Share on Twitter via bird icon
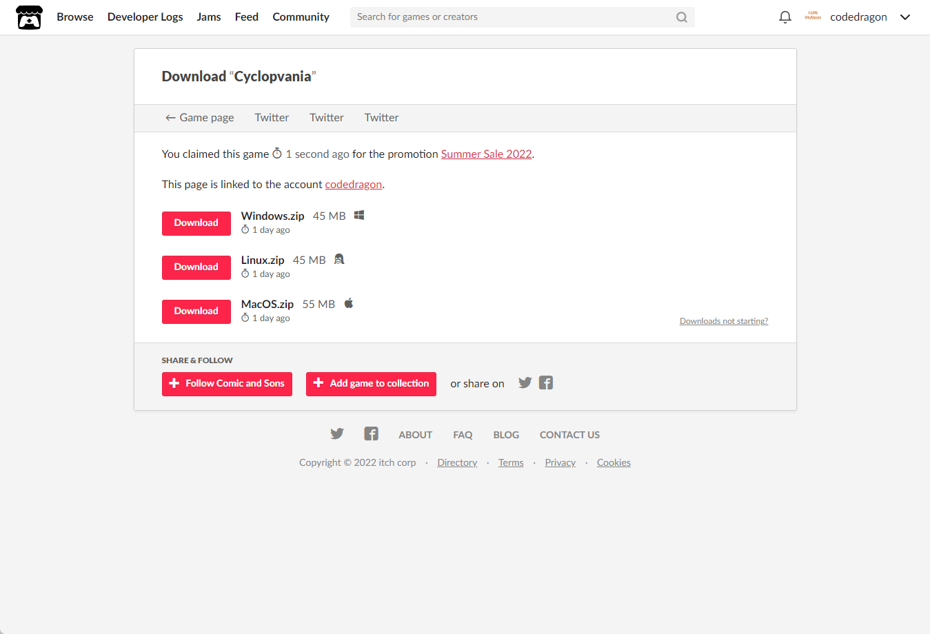 [525, 382]
